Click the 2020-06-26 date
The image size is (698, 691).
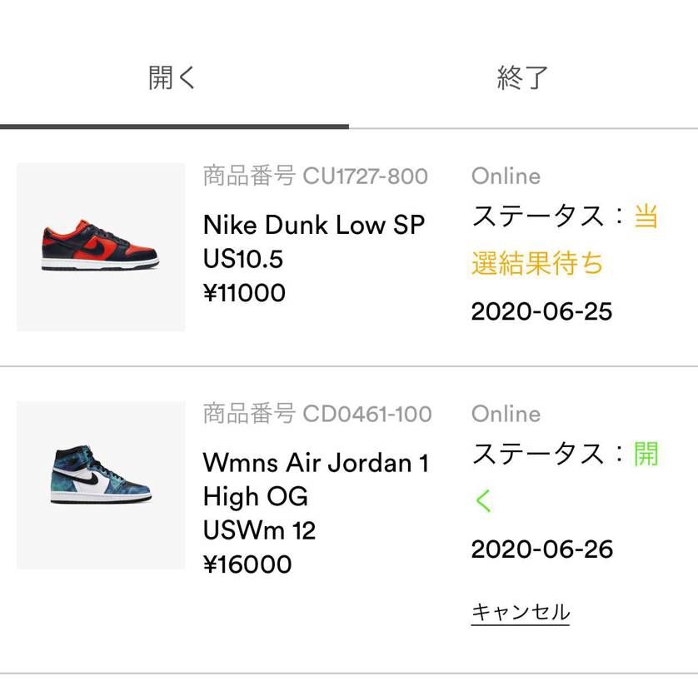[541, 549]
